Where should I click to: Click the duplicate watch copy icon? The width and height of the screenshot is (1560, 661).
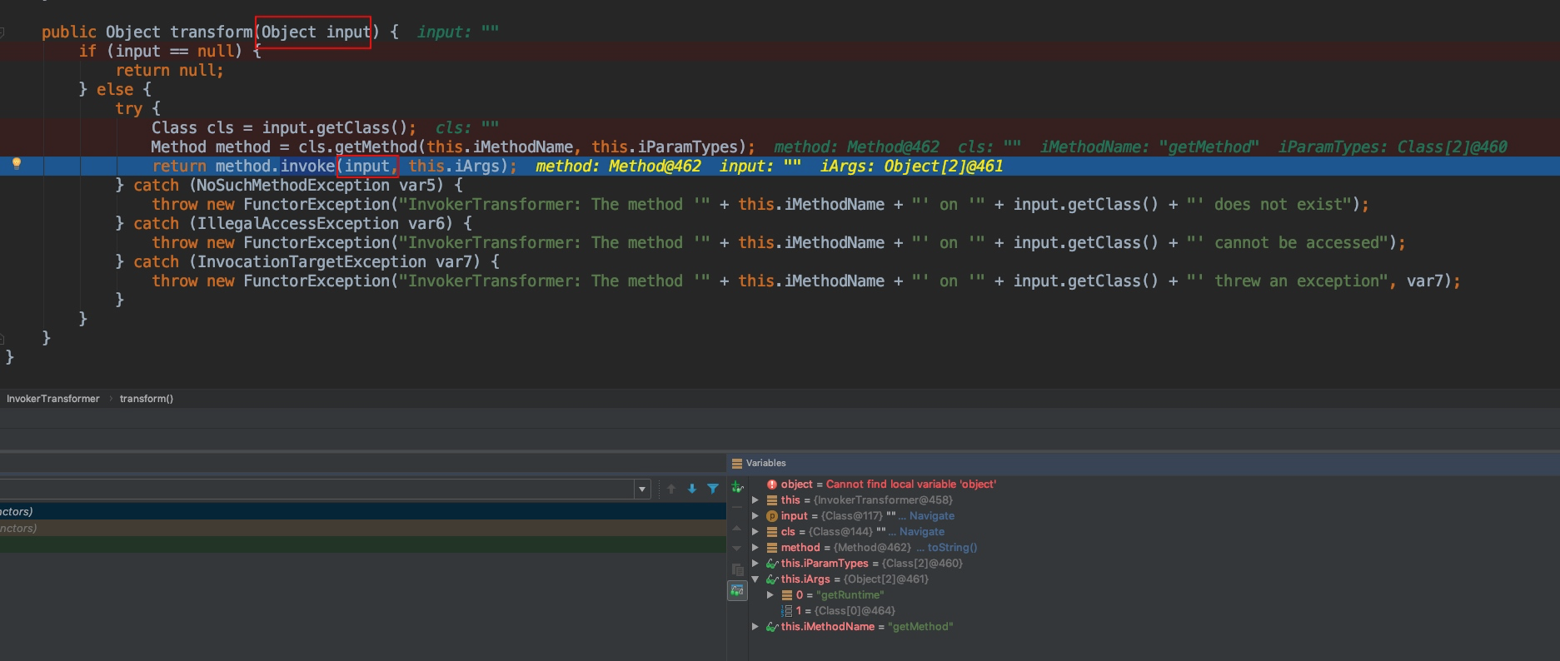point(737,569)
